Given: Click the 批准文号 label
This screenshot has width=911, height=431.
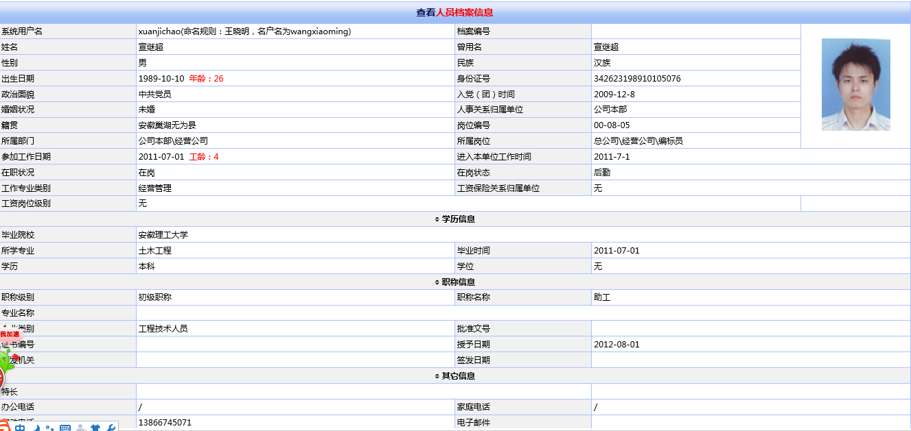Looking at the screenshot, I should 474,329.
